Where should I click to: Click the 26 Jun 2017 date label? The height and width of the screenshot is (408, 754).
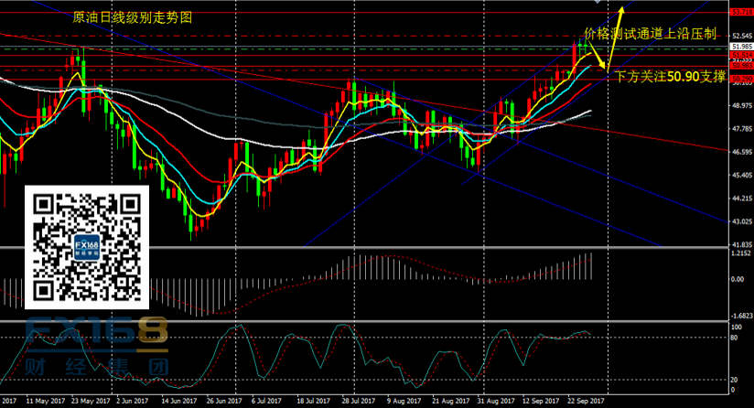coord(223,401)
